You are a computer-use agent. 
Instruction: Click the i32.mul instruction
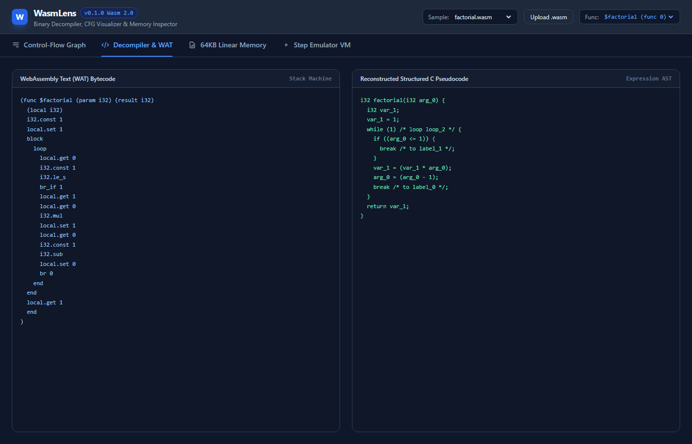(x=51, y=216)
